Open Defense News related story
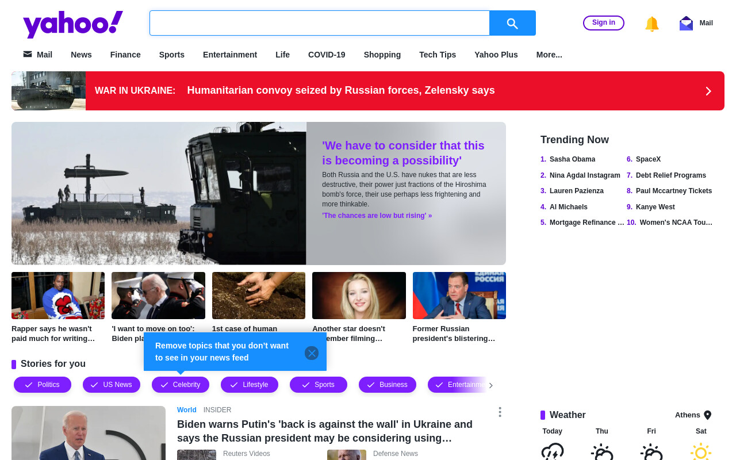This screenshot has width=736, height=460. (x=396, y=454)
